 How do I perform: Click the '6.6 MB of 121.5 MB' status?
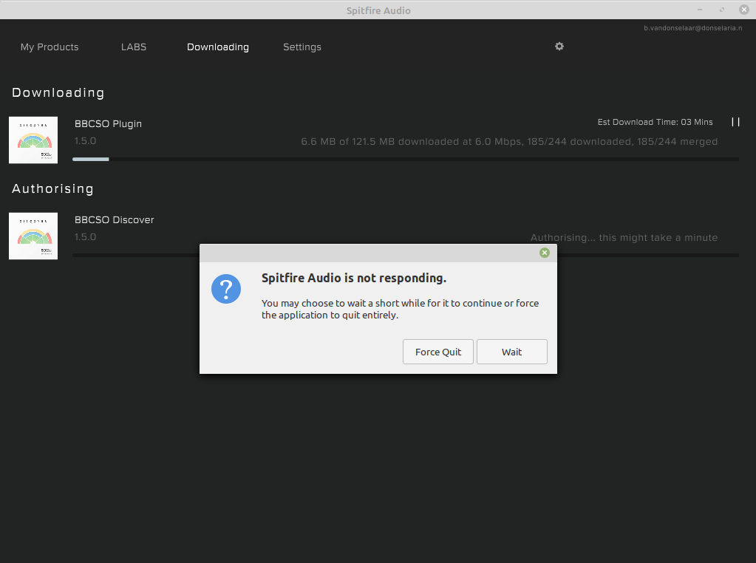tap(509, 142)
